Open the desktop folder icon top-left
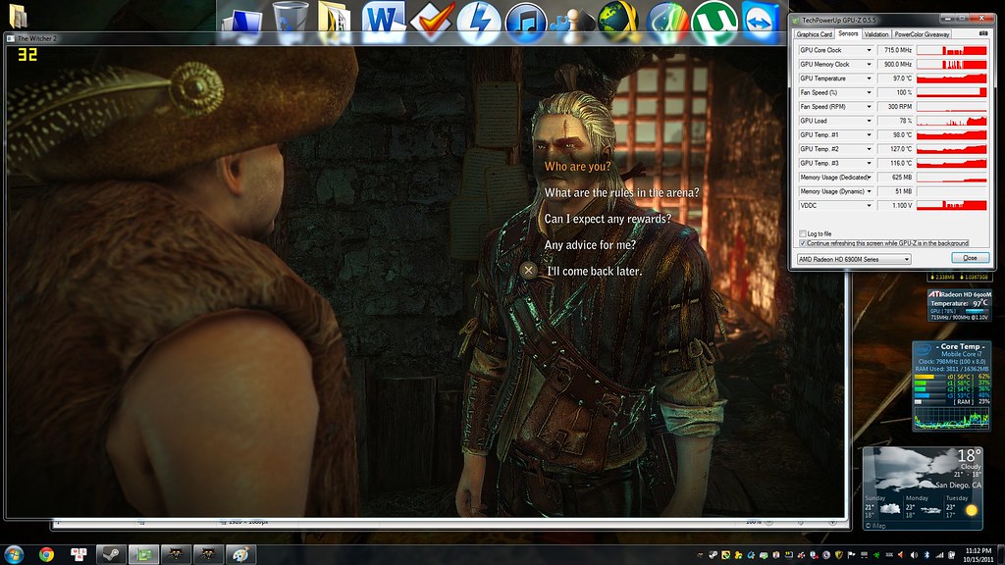Screen dimensions: 1005x565 tap(18, 16)
